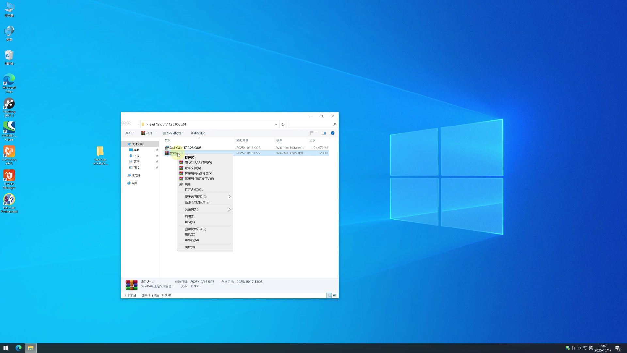Click the 新建文件夹 toolbar button
627x353 pixels.
pyautogui.click(x=198, y=133)
